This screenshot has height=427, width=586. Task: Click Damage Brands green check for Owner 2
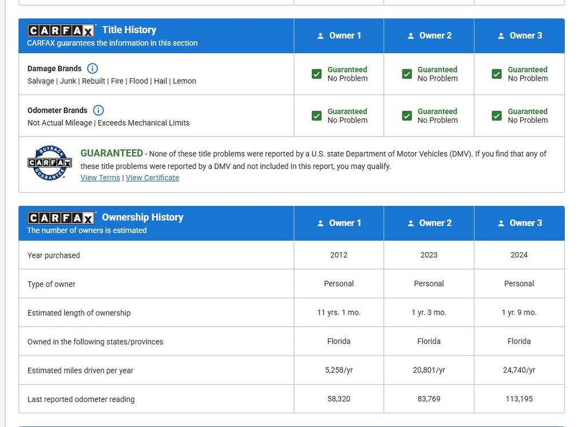pos(407,74)
